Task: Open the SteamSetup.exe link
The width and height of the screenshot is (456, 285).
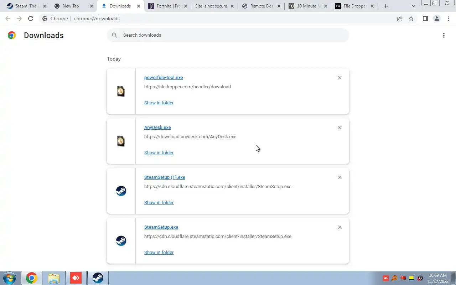Action: [x=161, y=227]
